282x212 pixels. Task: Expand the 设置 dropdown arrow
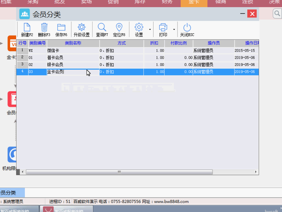coord(150,29)
